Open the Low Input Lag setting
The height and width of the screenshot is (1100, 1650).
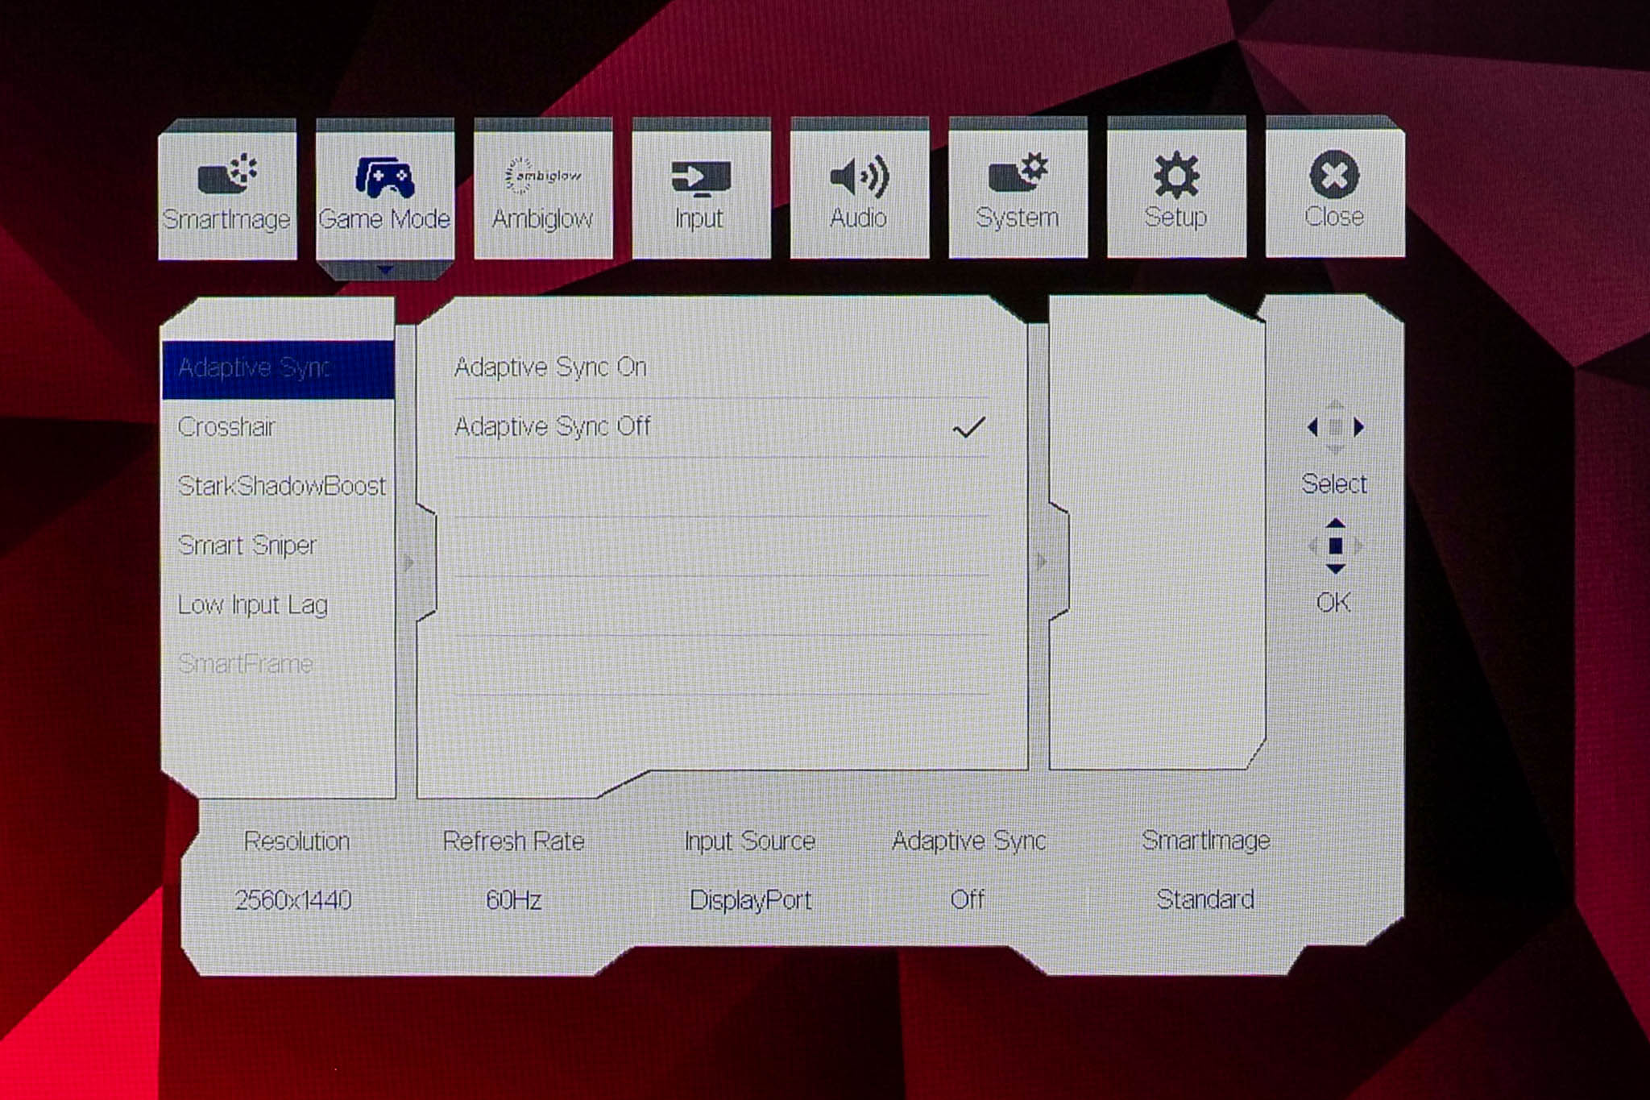click(252, 604)
